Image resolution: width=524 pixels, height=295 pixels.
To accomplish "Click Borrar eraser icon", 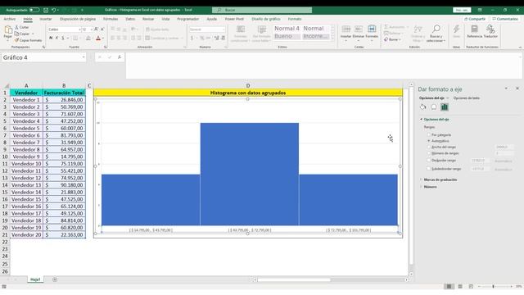I will [386, 39].
